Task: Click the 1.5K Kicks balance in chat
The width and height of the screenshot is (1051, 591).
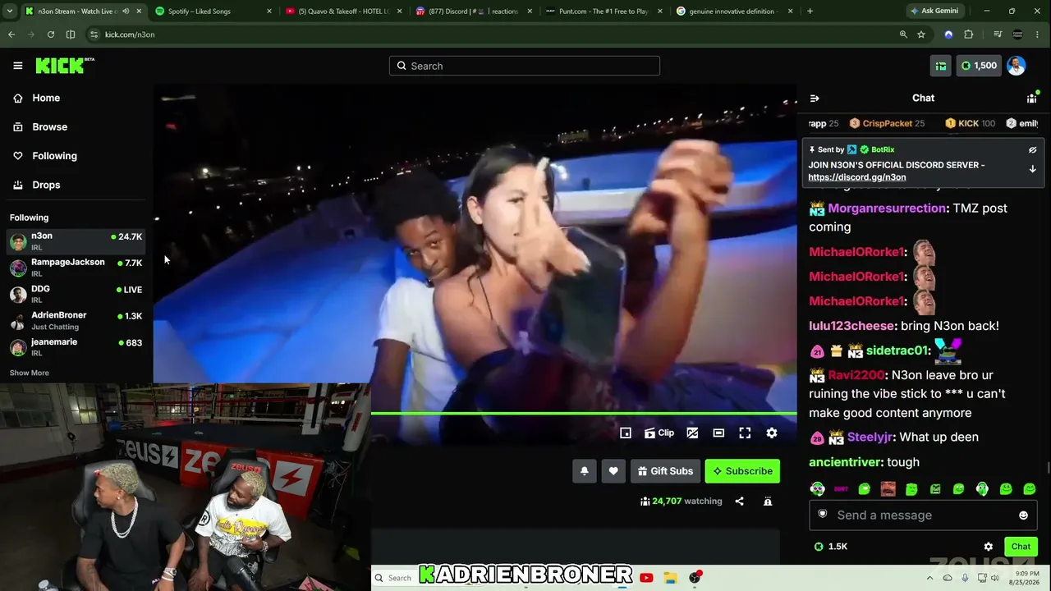Action: tap(830, 547)
